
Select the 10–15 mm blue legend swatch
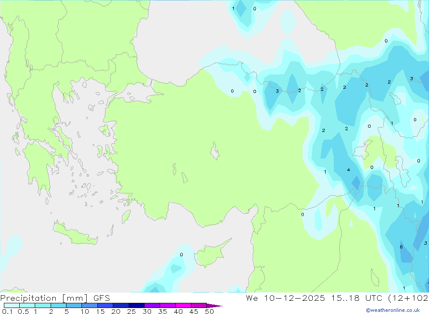[x=90, y=305]
